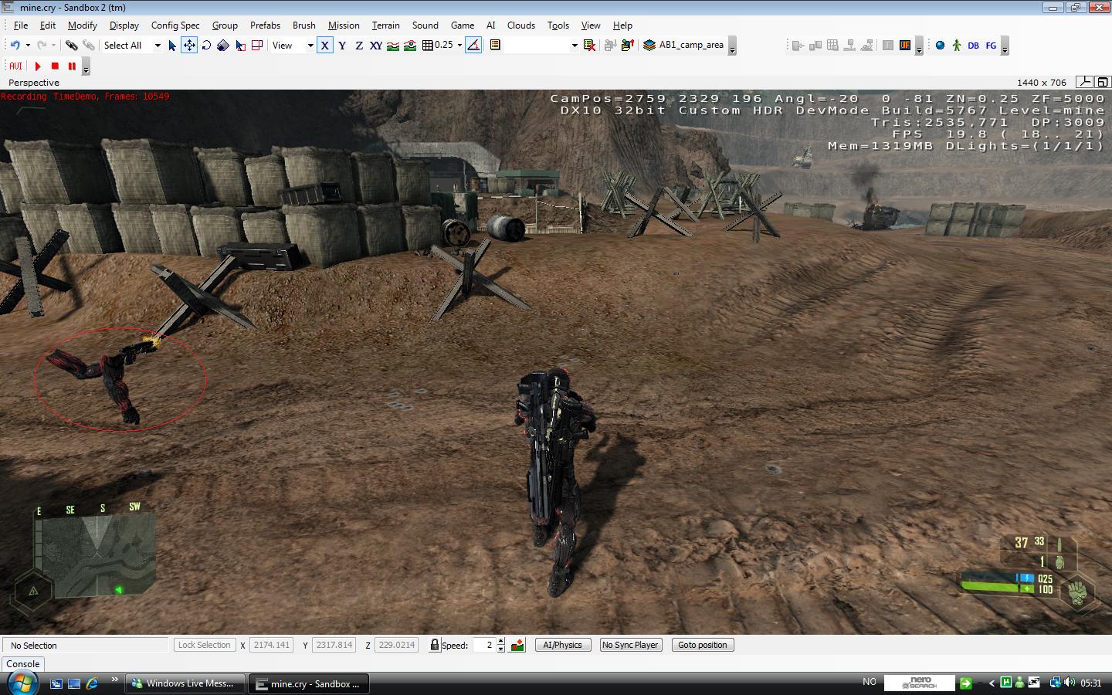Click the grey F toolbar icon
The image size is (1112, 695).
coord(888,45)
